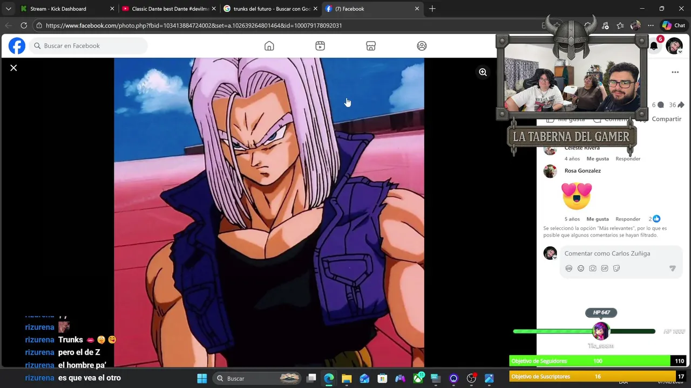Viewport: 691px width, 388px height.
Task: Open Microsoft Store from taskbar
Action: [x=382, y=378]
